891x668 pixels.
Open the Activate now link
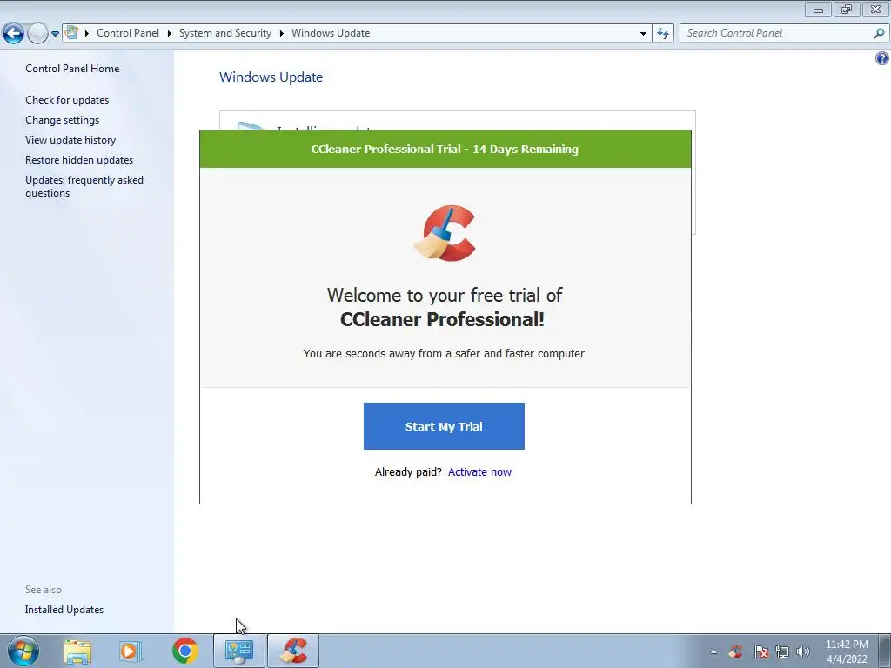[x=479, y=471]
